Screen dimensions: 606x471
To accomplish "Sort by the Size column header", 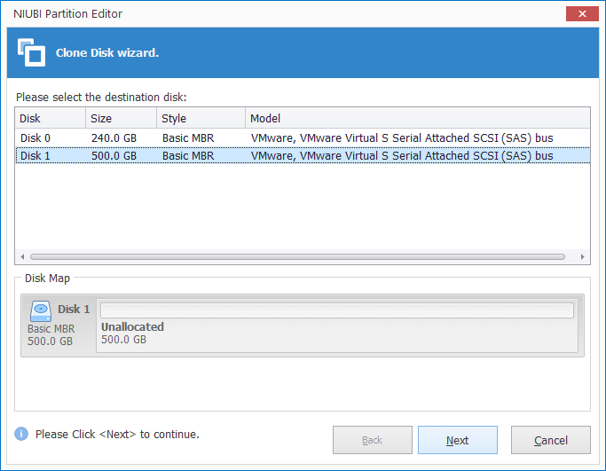I will tap(121, 118).
